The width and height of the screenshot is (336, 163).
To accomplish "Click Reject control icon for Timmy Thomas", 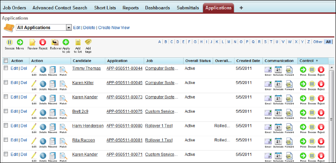I will point(321,69).
